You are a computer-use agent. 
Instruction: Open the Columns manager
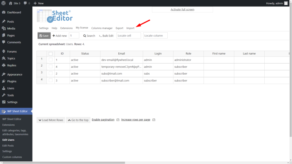pos(102,28)
